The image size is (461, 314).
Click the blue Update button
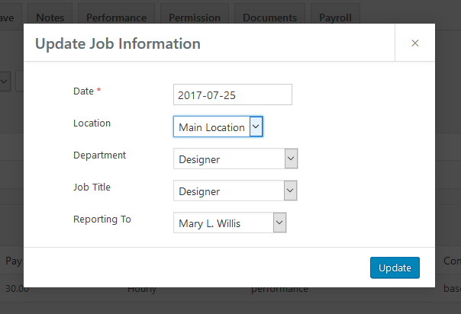tap(395, 268)
